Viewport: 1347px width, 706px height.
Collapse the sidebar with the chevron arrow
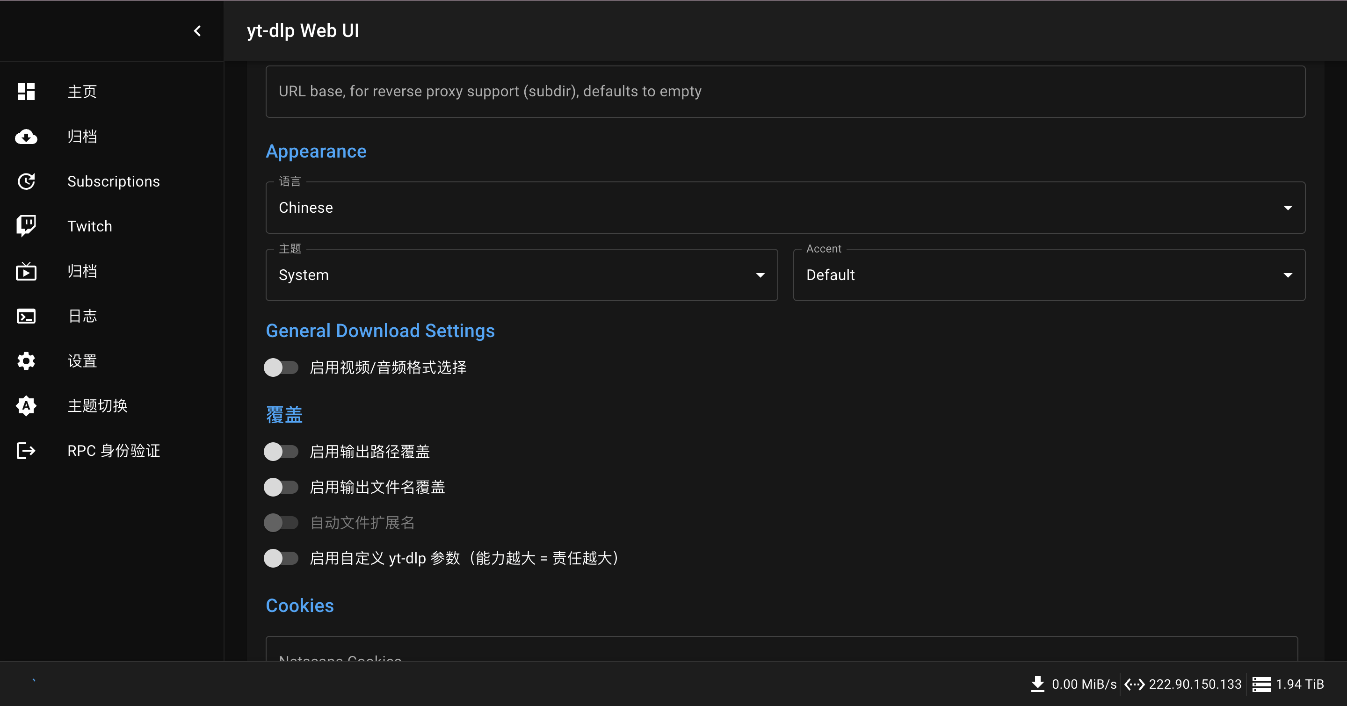pos(197,31)
